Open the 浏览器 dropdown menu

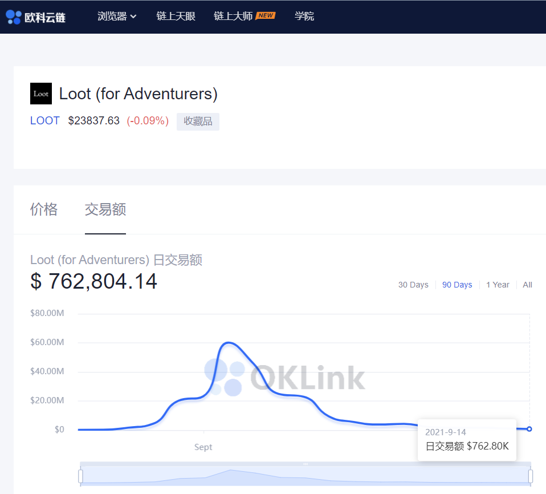pos(117,17)
